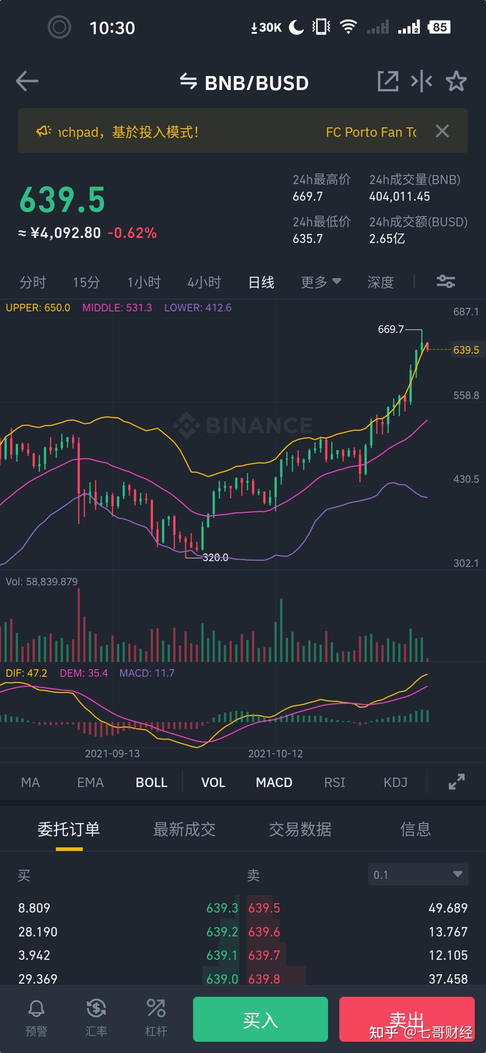Select ask price 639.5 in order book
The width and height of the screenshot is (486, 1053).
pos(264,908)
